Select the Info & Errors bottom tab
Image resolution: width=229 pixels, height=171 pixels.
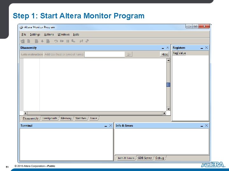click(x=126, y=158)
